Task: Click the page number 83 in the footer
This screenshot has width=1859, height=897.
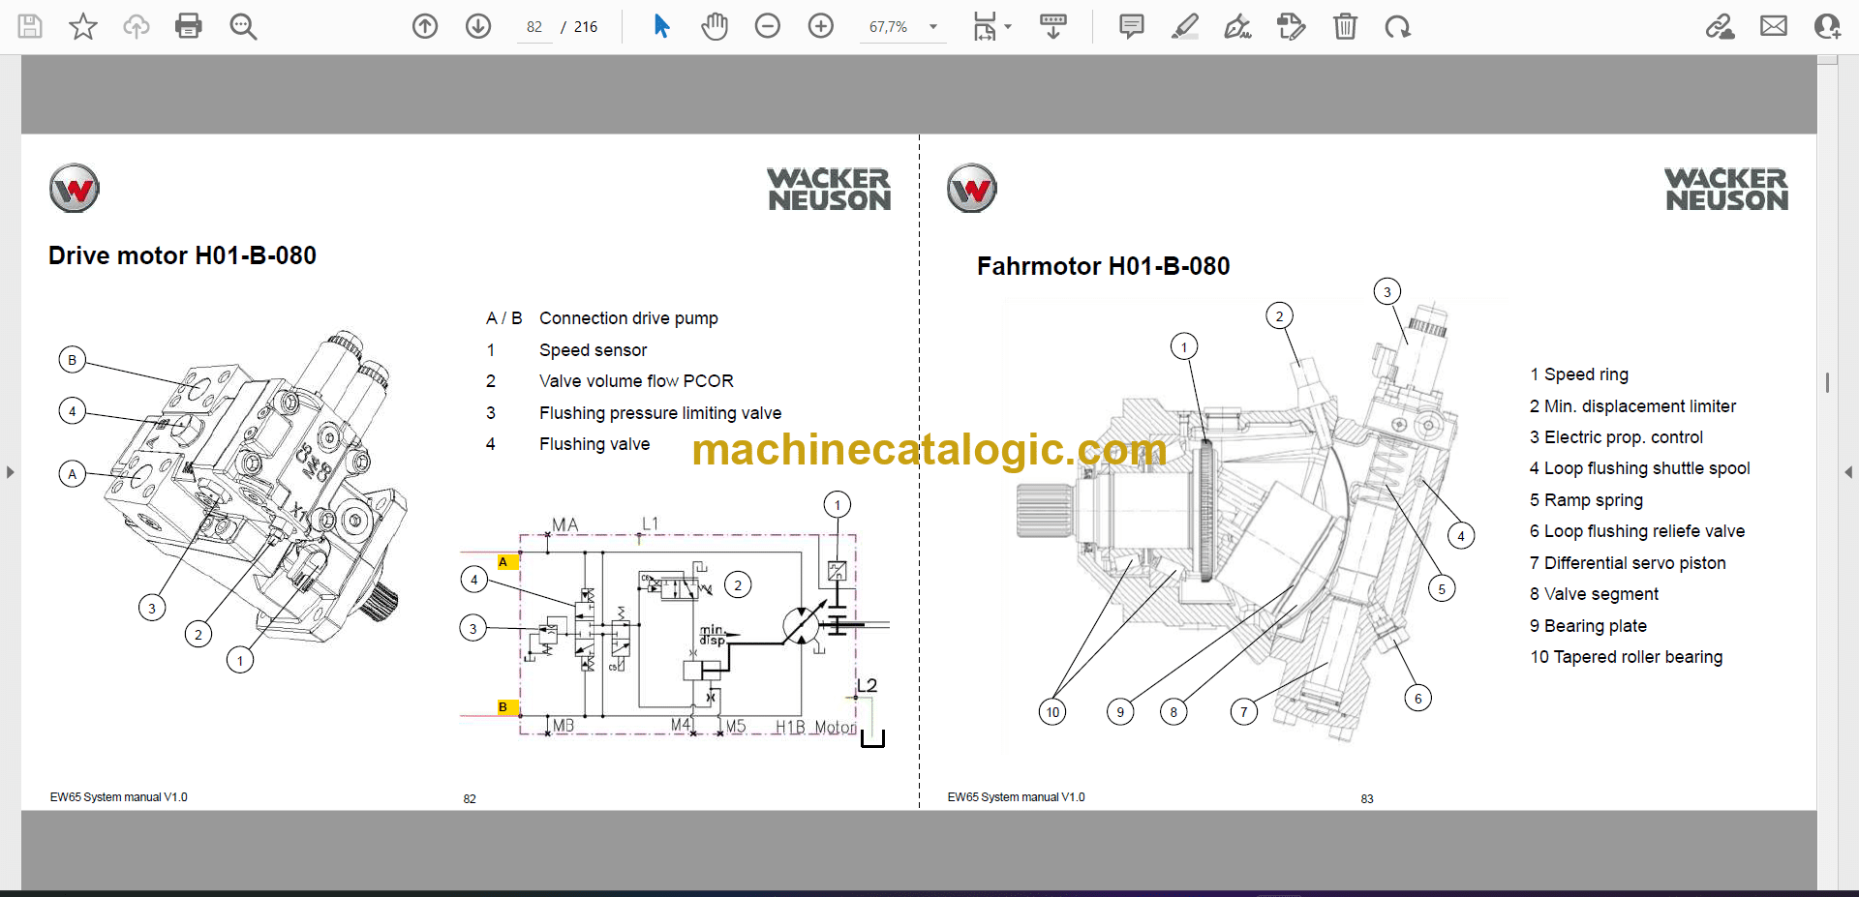Action: pos(1367,799)
